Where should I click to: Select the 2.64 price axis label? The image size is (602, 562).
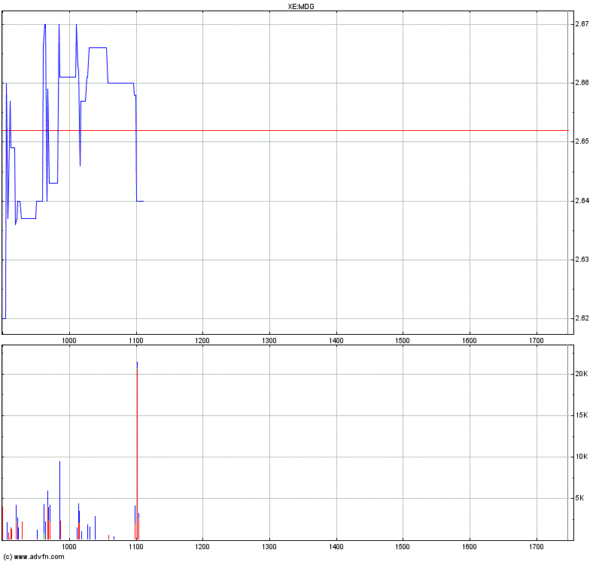click(x=581, y=201)
